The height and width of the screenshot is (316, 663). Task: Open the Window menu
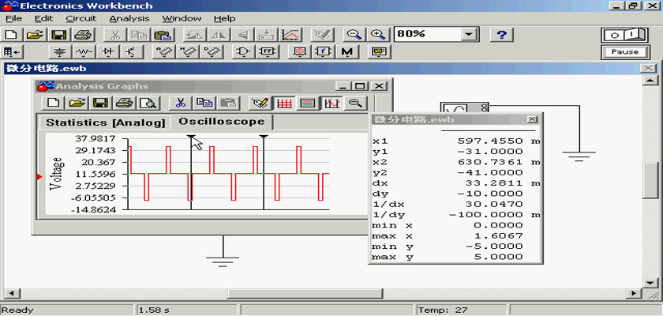pyautogui.click(x=182, y=19)
